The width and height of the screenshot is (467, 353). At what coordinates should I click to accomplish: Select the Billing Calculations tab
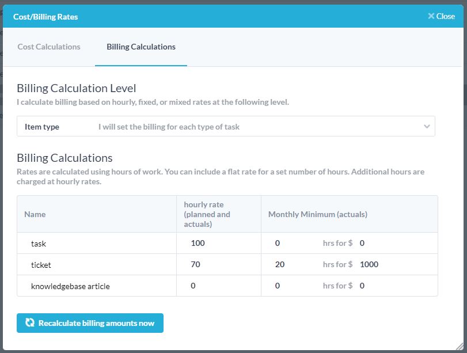141,47
